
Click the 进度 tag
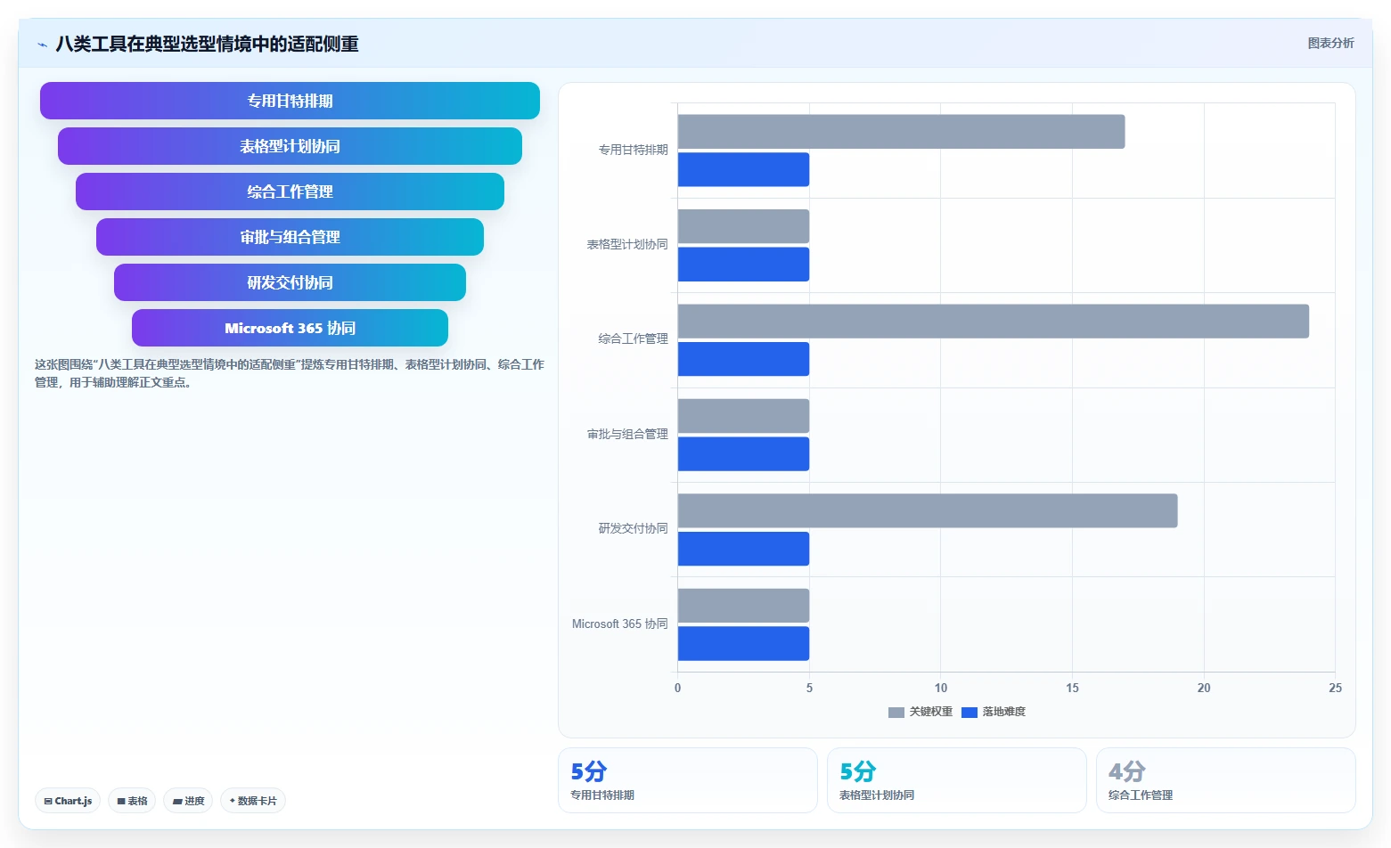(188, 801)
